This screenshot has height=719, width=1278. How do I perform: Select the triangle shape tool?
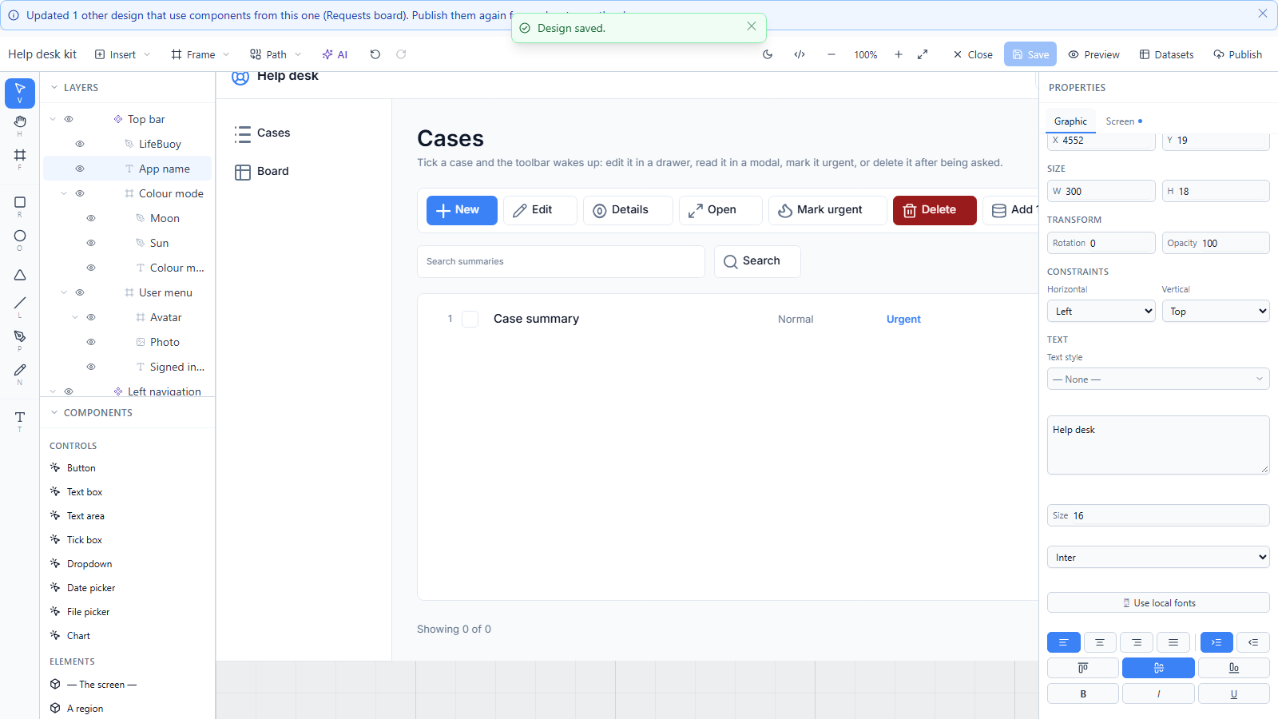(20, 275)
